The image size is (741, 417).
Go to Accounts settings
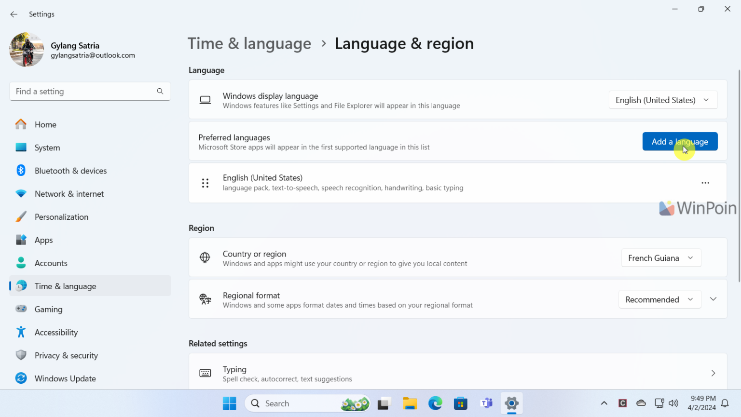[90, 263]
